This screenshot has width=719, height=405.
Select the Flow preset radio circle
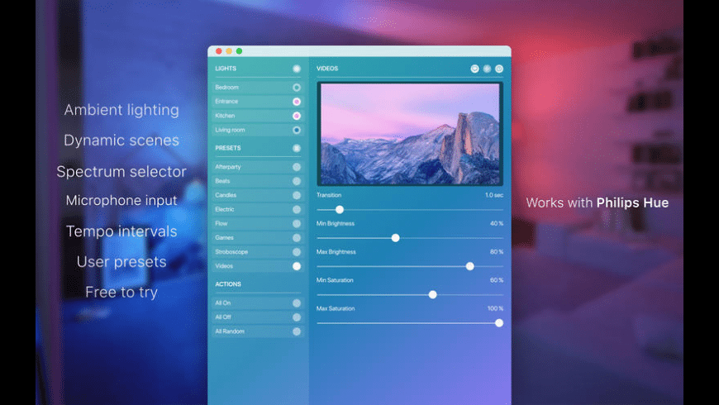click(x=297, y=224)
